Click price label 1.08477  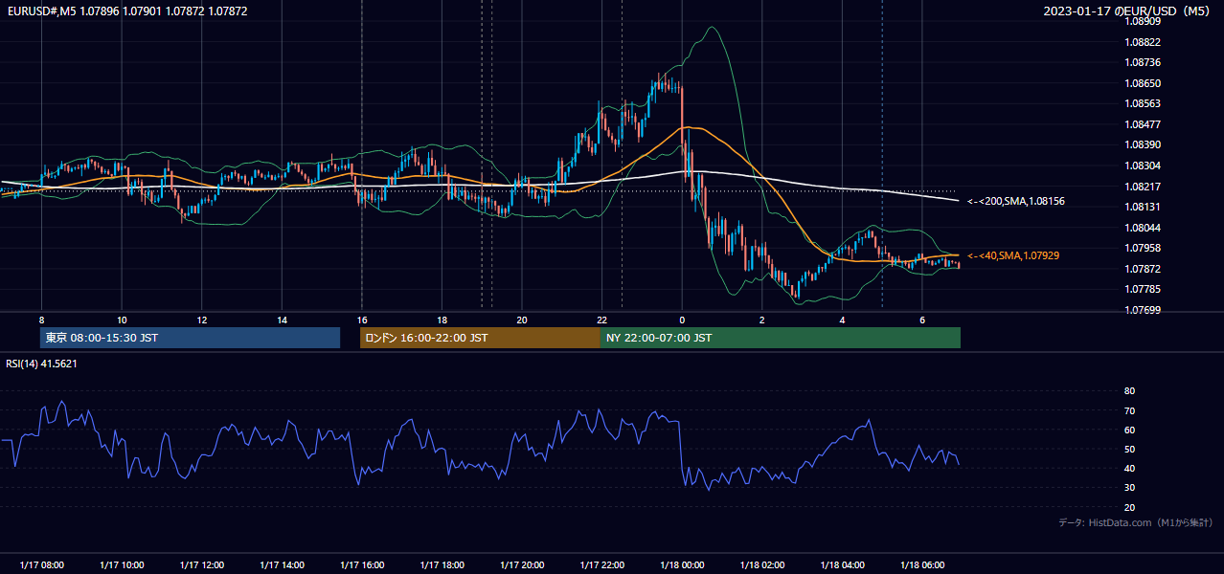click(1143, 124)
